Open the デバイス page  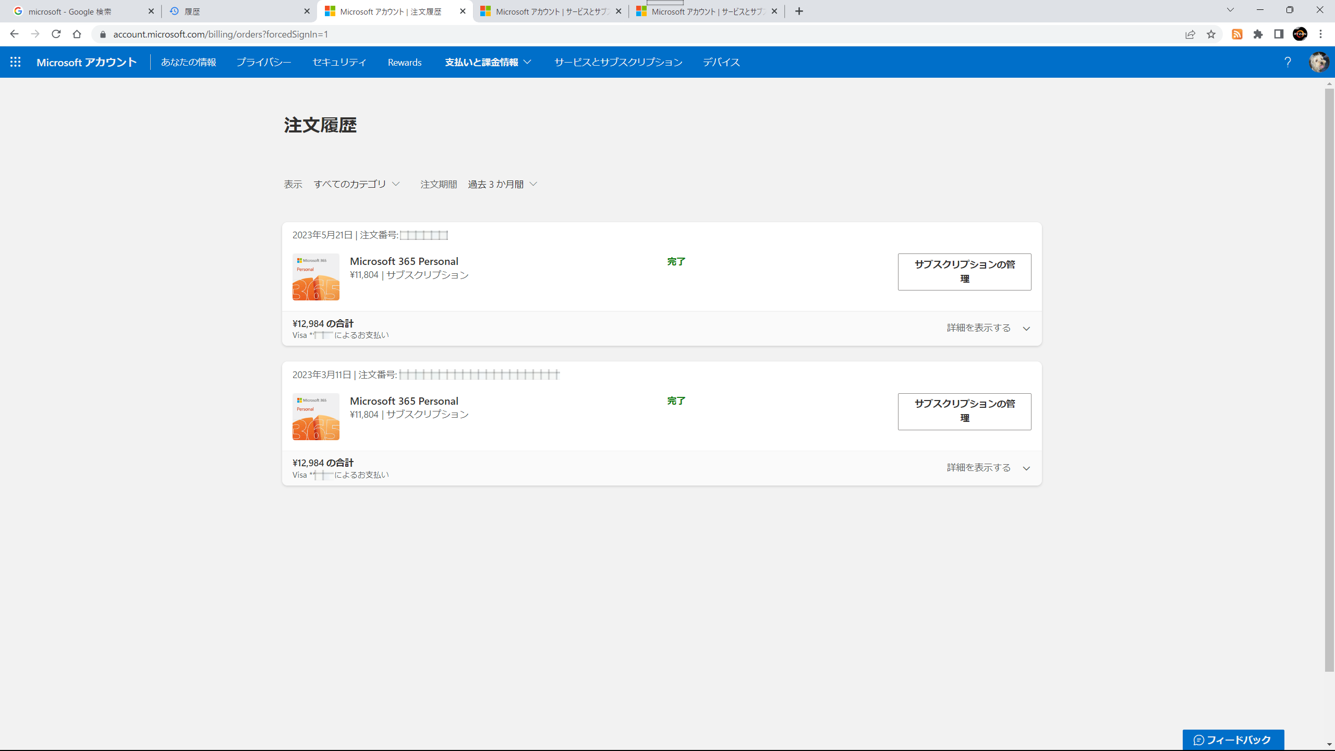(721, 62)
